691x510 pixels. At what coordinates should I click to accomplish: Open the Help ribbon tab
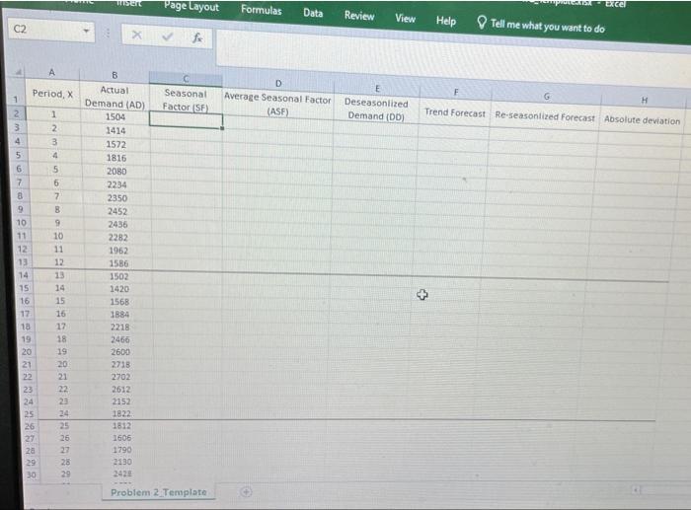coord(445,21)
